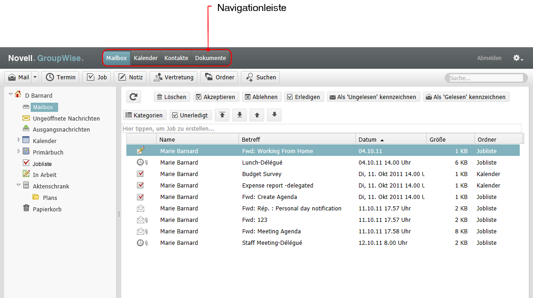The height and width of the screenshot is (298, 533).
Task: Click the Jobliste checkmark icon in the tree
Action: pyautogui.click(x=26, y=163)
